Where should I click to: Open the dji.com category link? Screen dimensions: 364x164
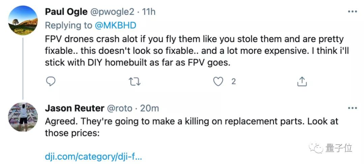coord(93,157)
